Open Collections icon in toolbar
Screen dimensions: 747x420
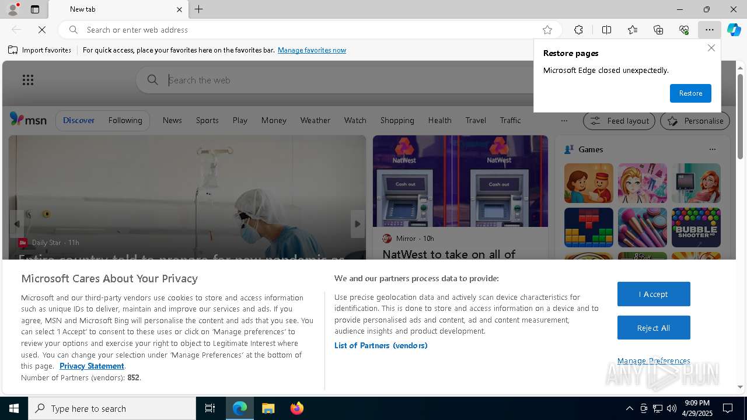(x=658, y=30)
